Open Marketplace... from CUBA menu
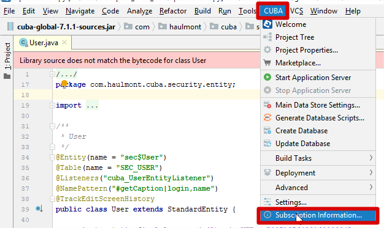Screen dimensions: 384x228 [318, 63]
